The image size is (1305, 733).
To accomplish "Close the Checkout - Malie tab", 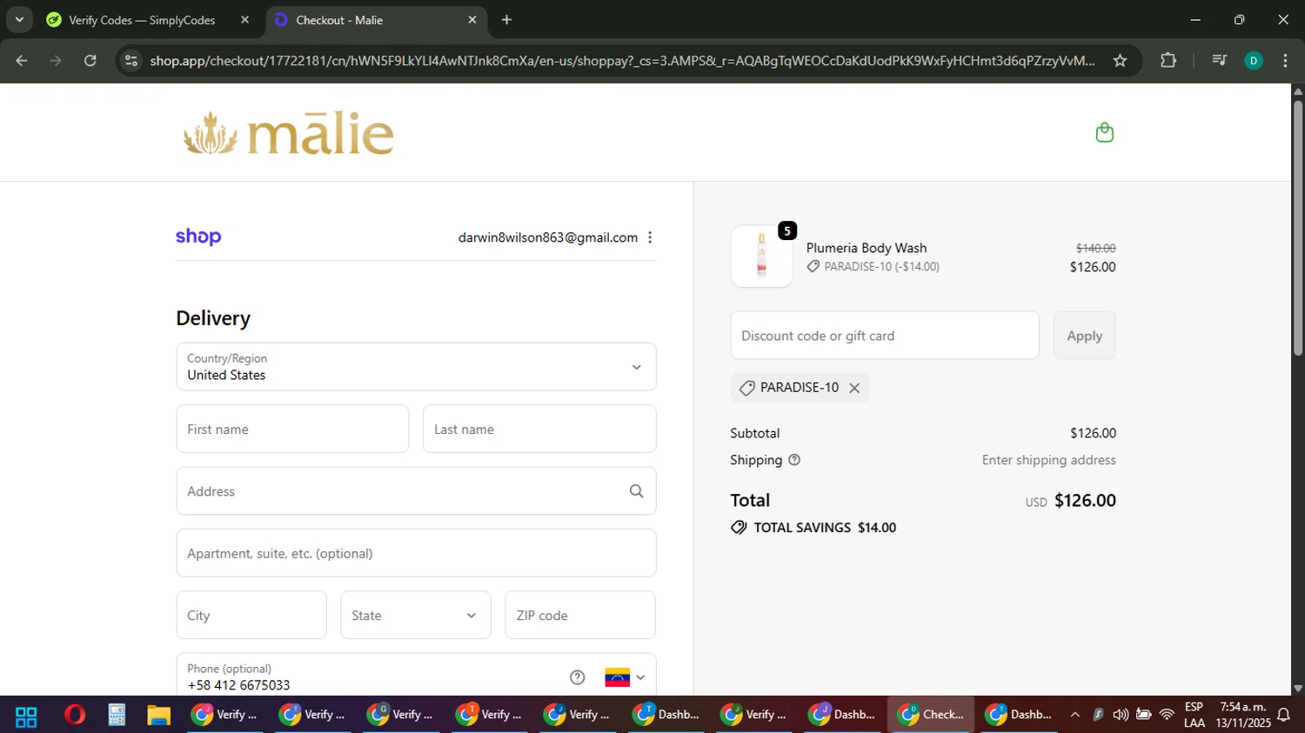I will click(x=472, y=19).
